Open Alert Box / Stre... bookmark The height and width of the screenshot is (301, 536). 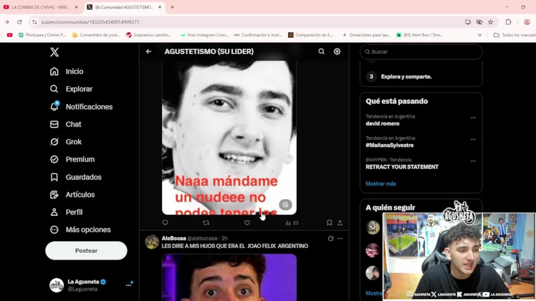(x=420, y=35)
